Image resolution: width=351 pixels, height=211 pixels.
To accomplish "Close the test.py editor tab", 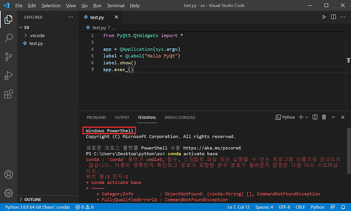I will pos(116,17).
